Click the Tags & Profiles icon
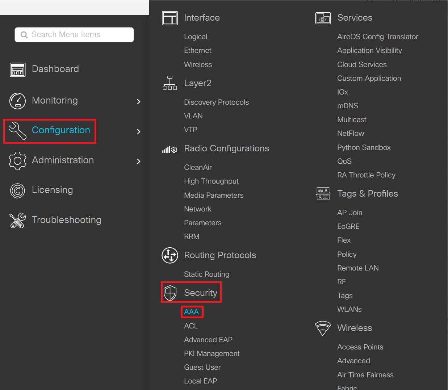This screenshot has height=390, width=448. point(323,194)
